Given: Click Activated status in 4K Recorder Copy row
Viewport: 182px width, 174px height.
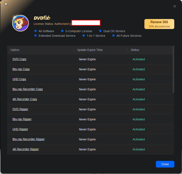Looking at the screenshot, I should pyautogui.click(x=138, y=99).
